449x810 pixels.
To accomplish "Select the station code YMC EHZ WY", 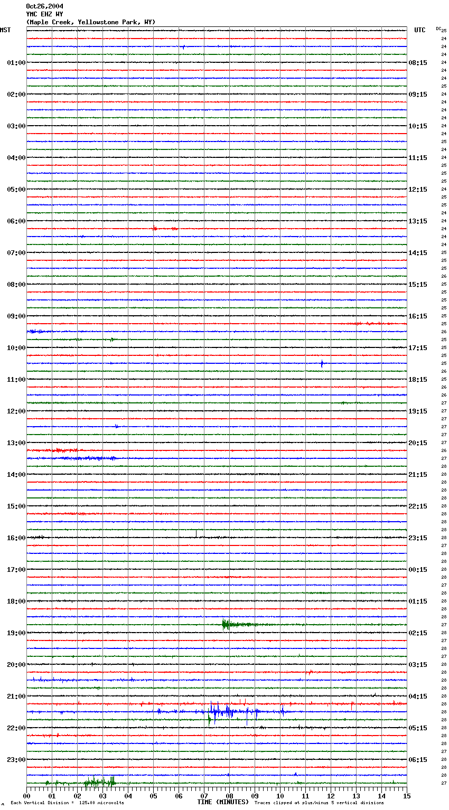I will click(44, 14).
